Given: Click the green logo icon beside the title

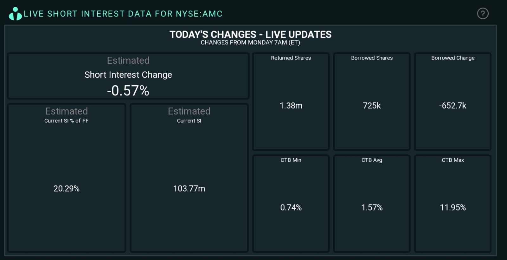Looking at the screenshot, I should (x=15, y=14).
